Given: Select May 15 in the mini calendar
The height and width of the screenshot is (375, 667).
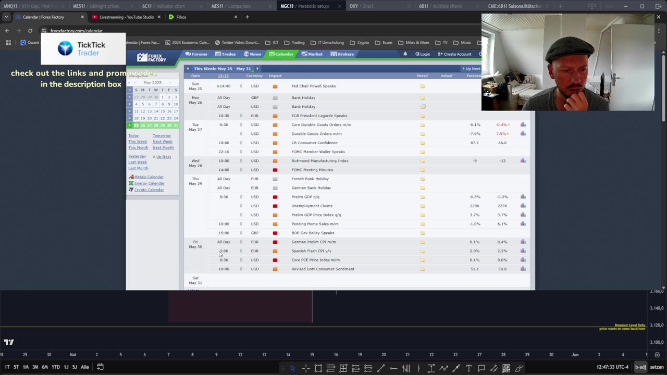Looking at the screenshot, I should pyautogui.click(x=163, y=111).
